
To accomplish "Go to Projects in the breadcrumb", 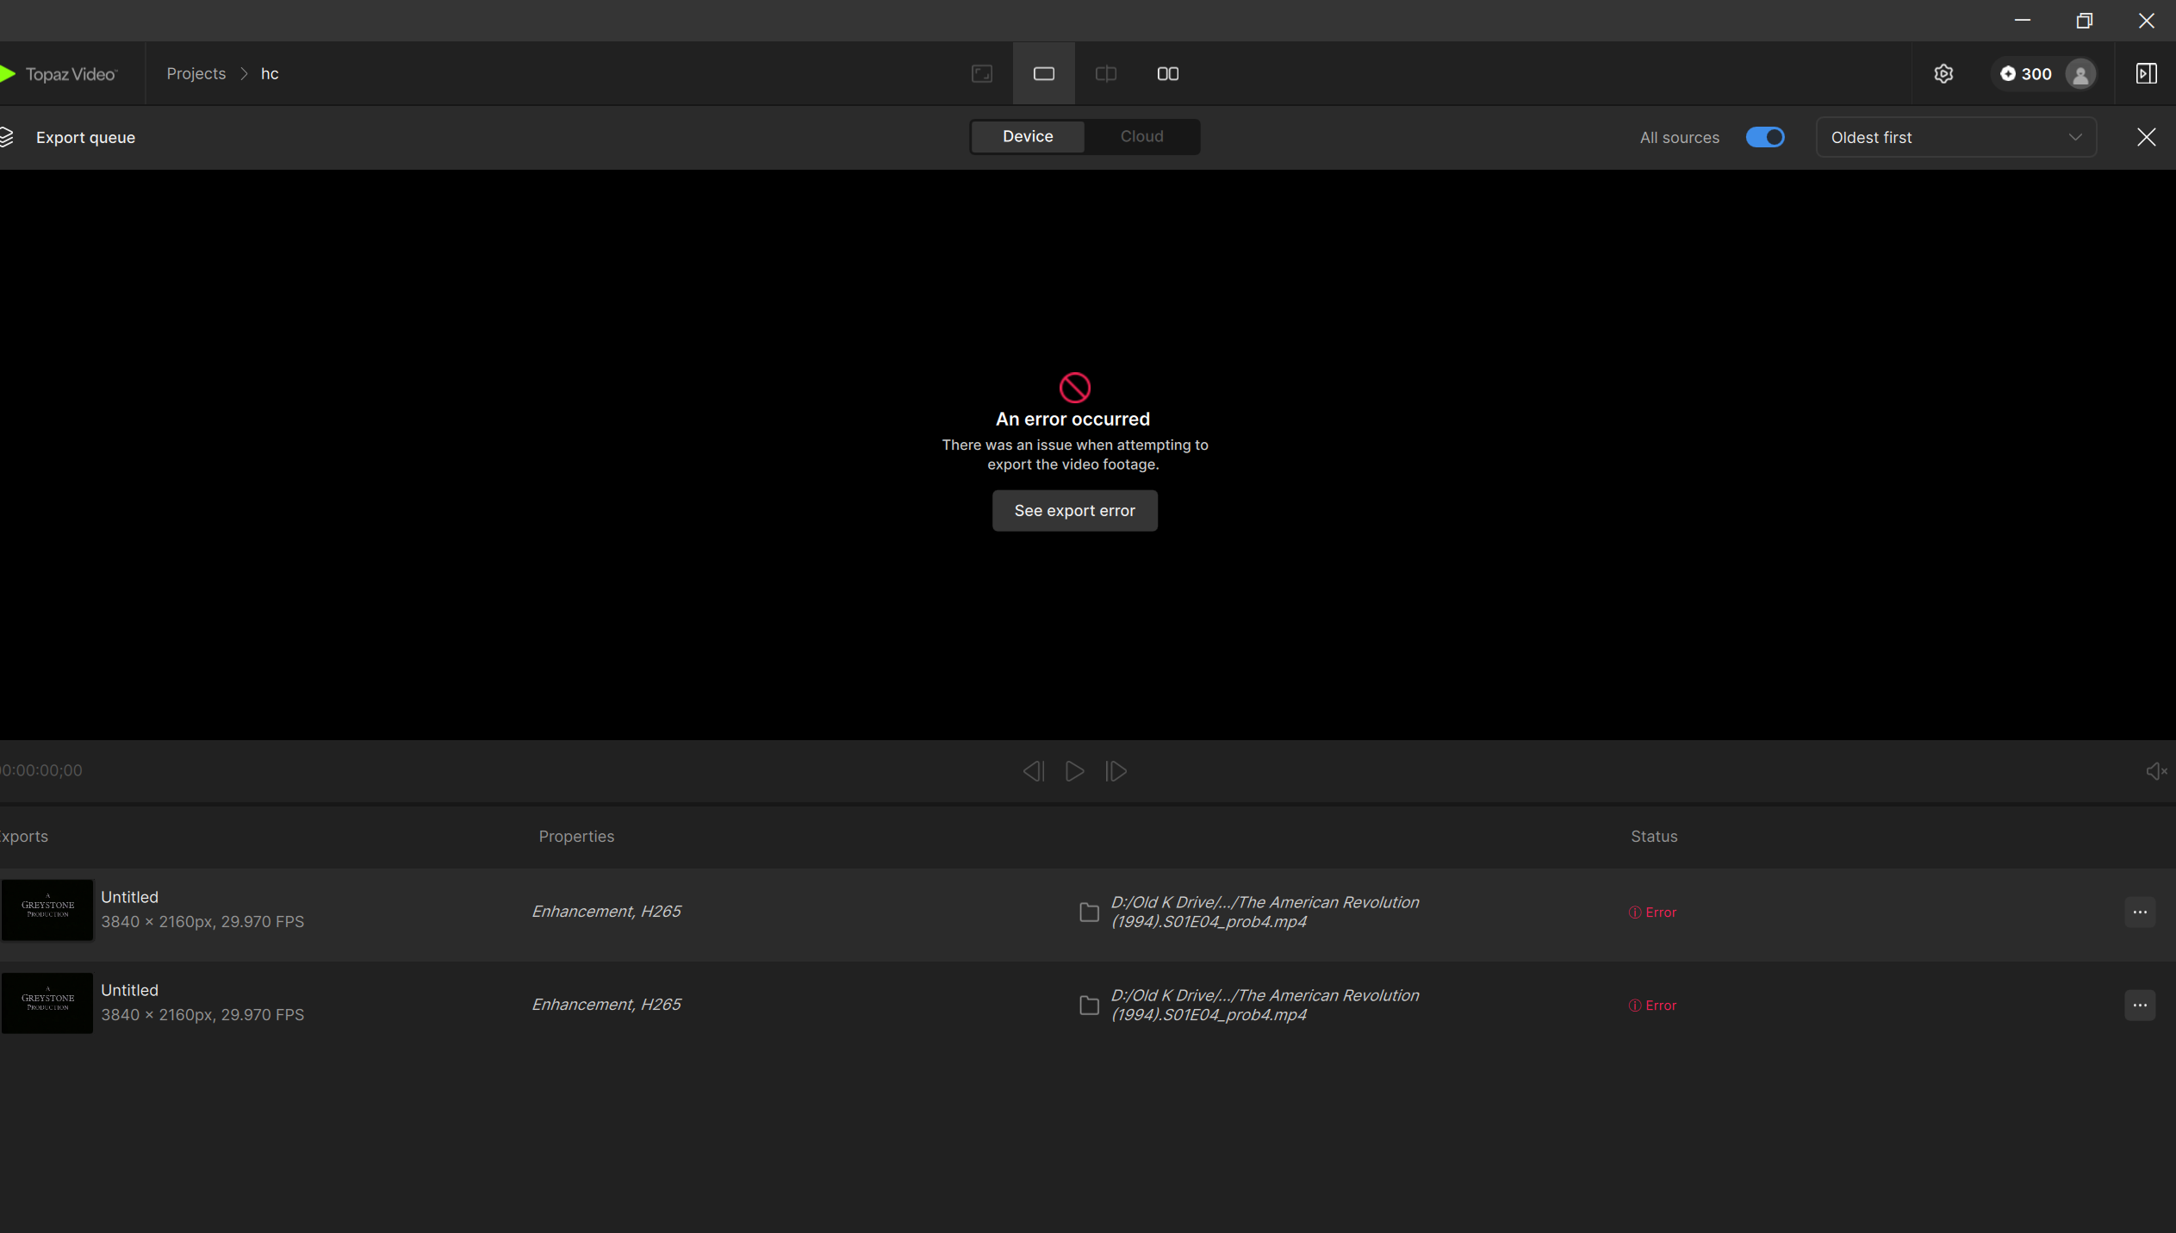I will (196, 74).
